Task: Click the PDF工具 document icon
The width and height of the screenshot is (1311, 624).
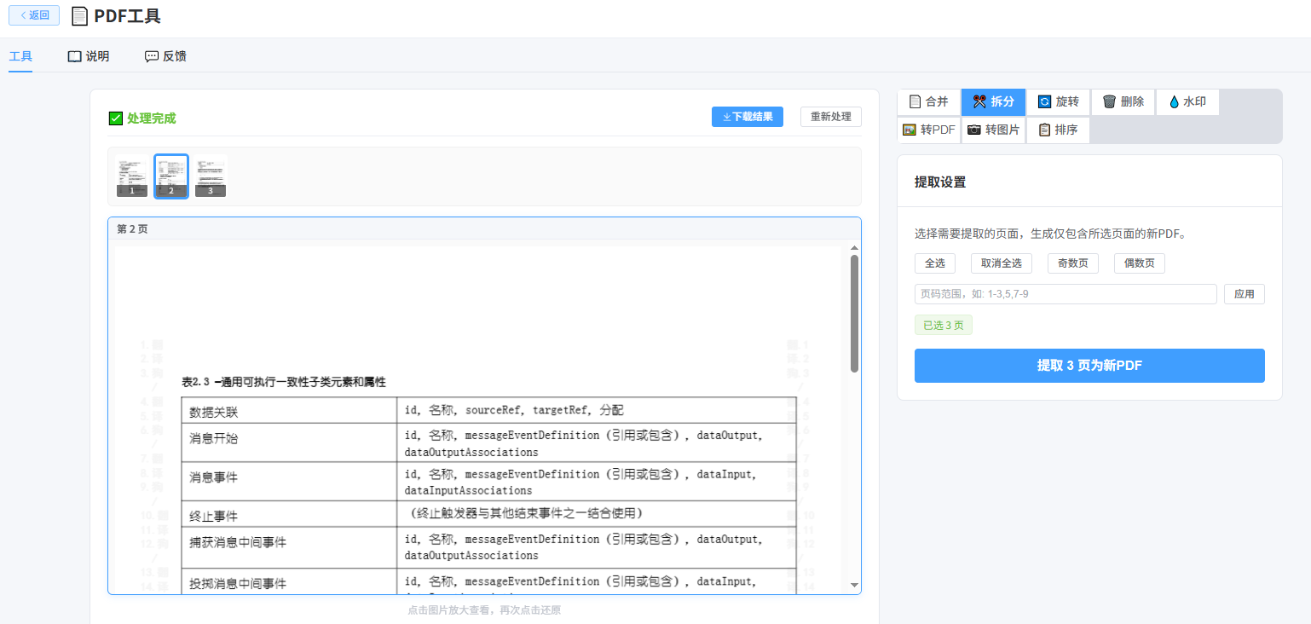Action: [x=79, y=15]
